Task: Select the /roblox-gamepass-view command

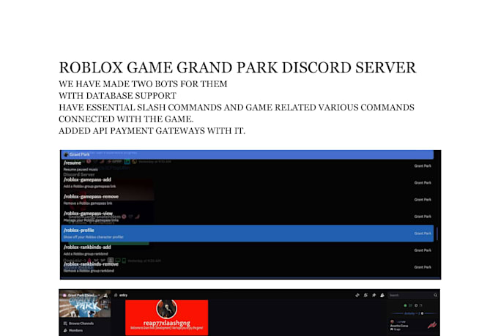Action: click(247, 216)
